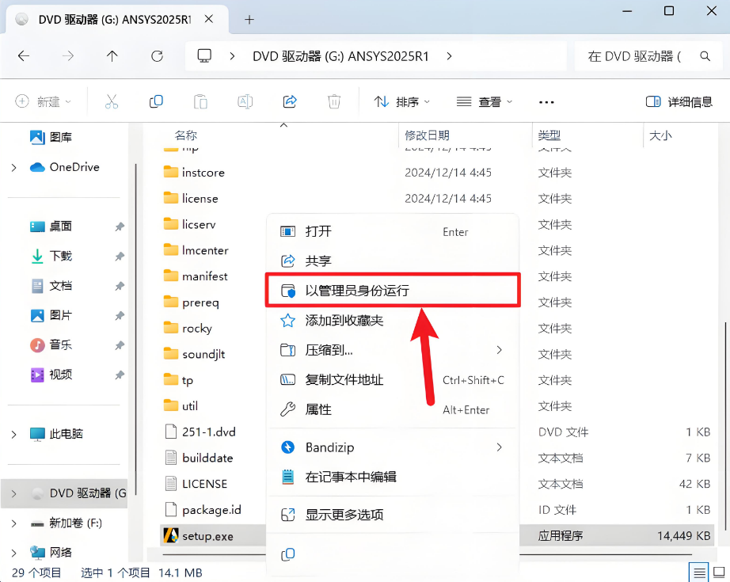Open the New (新建) dropdown
Image resolution: width=730 pixels, height=582 pixels.
tap(43, 101)
